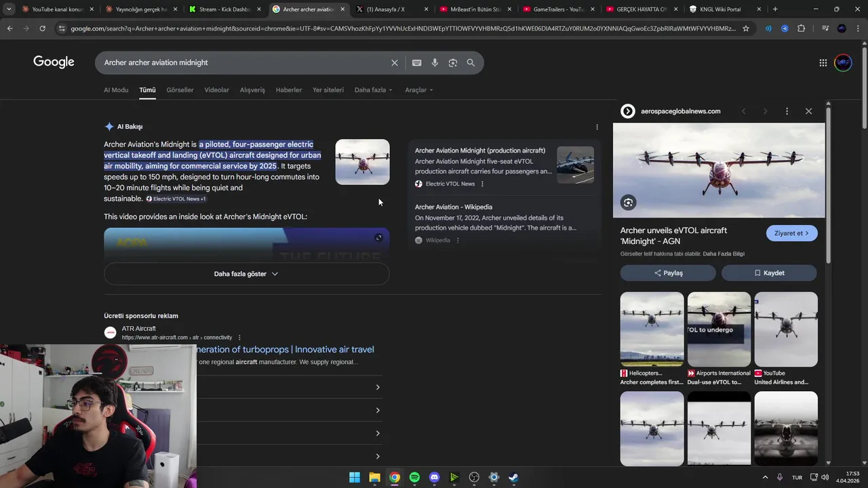Open options for Wikipedia source
The width and height of the screenshot is (868, 488).
click(458, 240)
